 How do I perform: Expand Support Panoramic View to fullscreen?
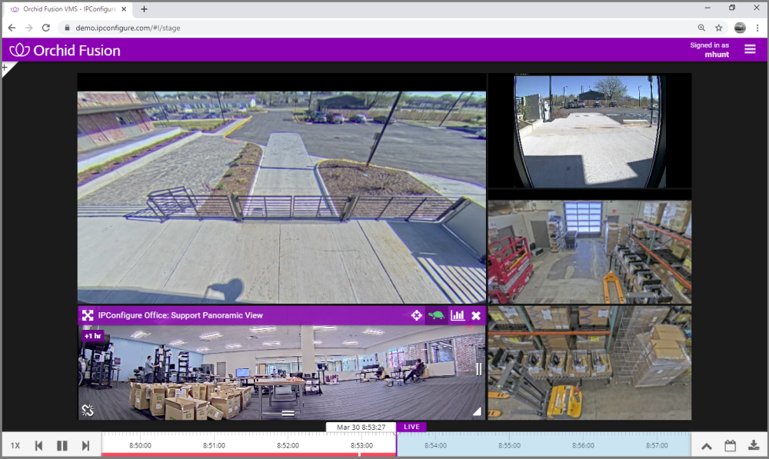87,314
